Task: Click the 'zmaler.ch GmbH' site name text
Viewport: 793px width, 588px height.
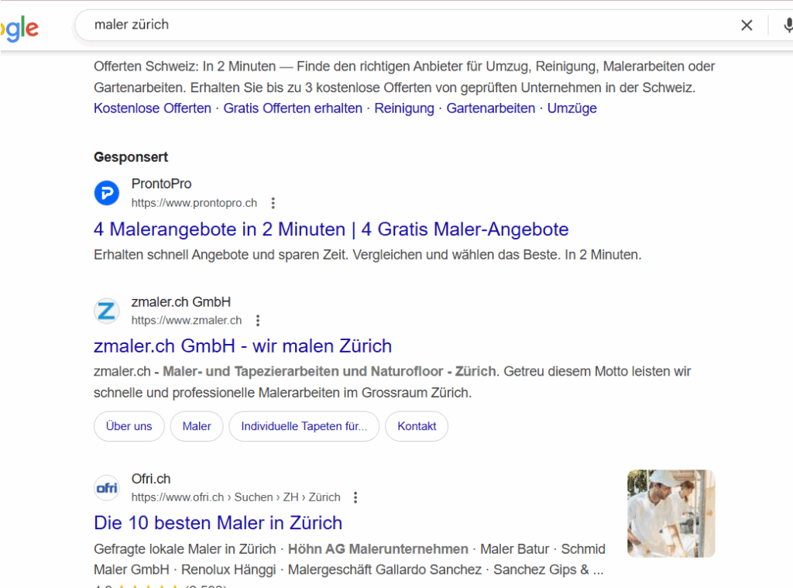Action: (x=181, y=302)
